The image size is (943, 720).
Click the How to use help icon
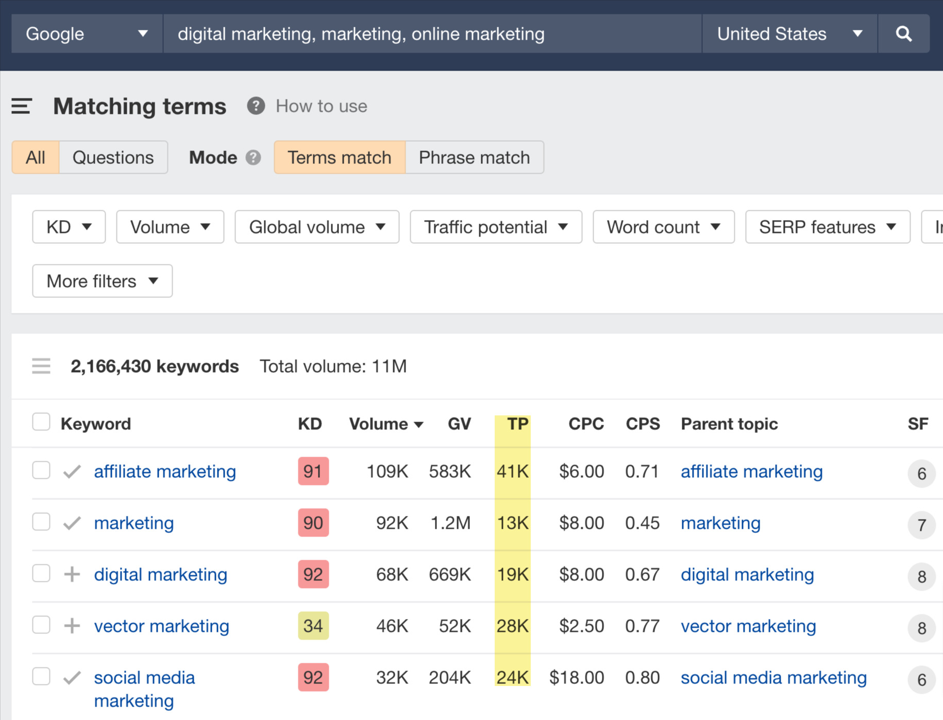[256, 106]
